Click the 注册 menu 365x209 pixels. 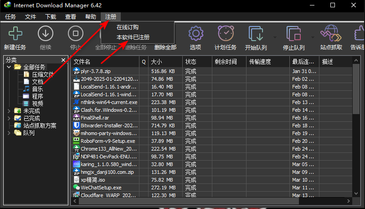111,17
